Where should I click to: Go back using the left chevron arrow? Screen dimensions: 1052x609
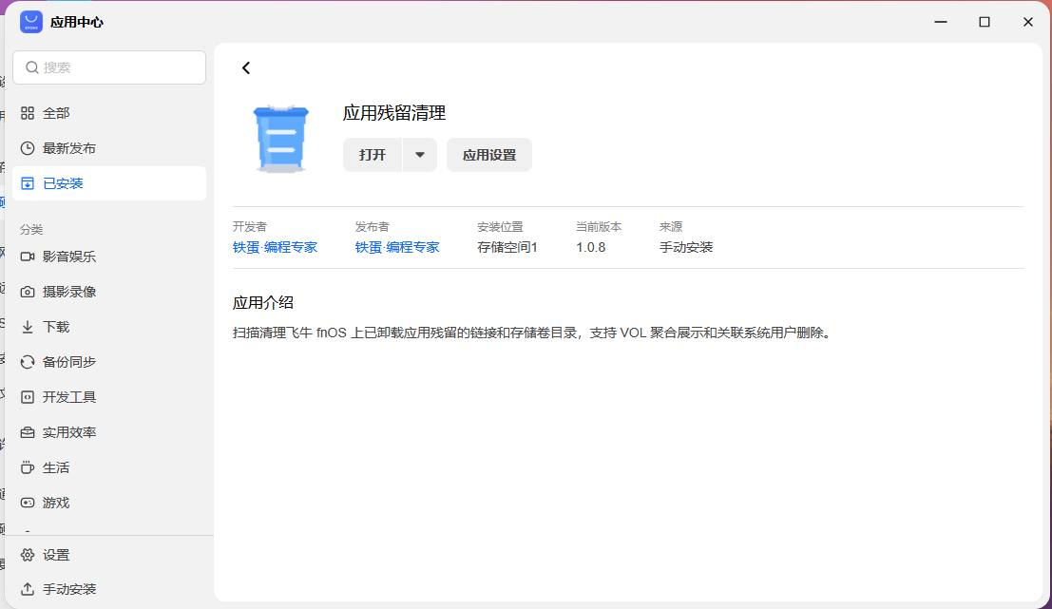[x=246, y=67]
